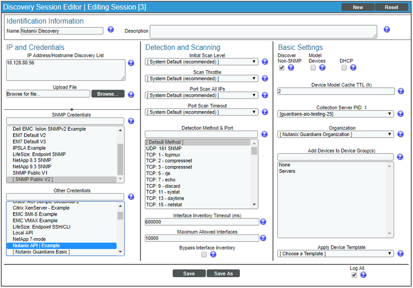Select Nutanix API | Example credential

pos(61,245)
